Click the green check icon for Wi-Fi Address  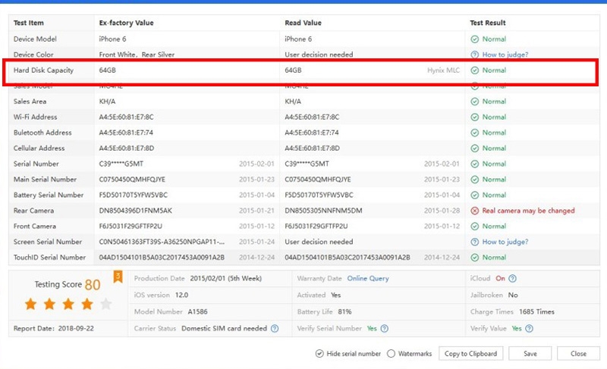[x=475, y=117]
